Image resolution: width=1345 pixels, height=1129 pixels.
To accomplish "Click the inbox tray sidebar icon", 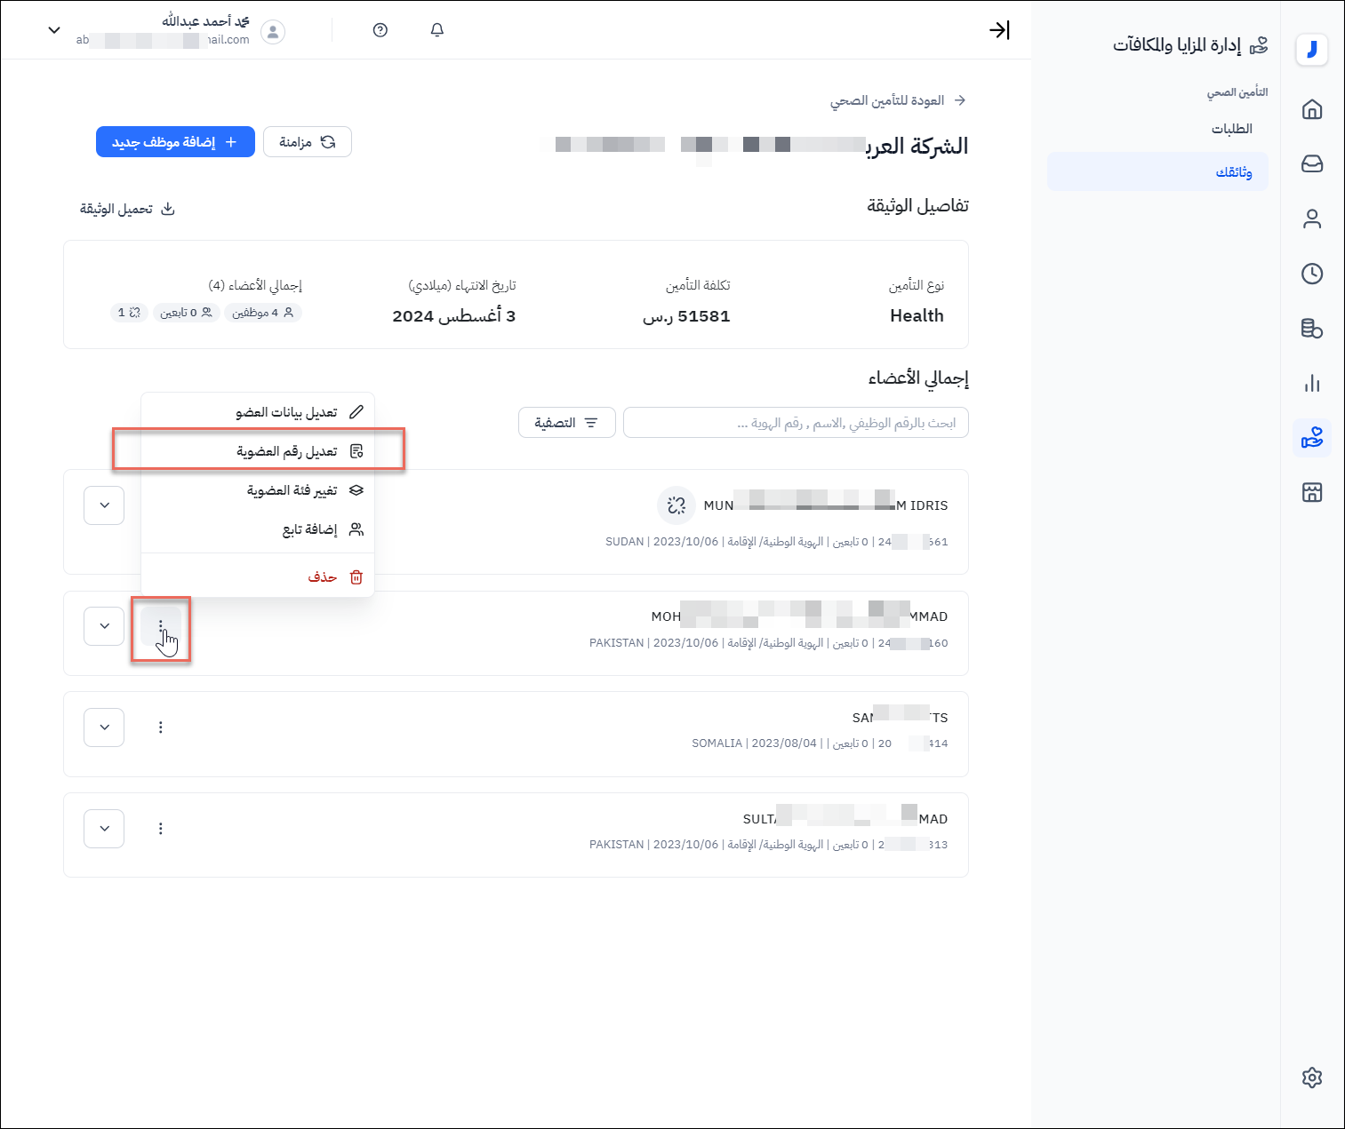I will 1311,164.
